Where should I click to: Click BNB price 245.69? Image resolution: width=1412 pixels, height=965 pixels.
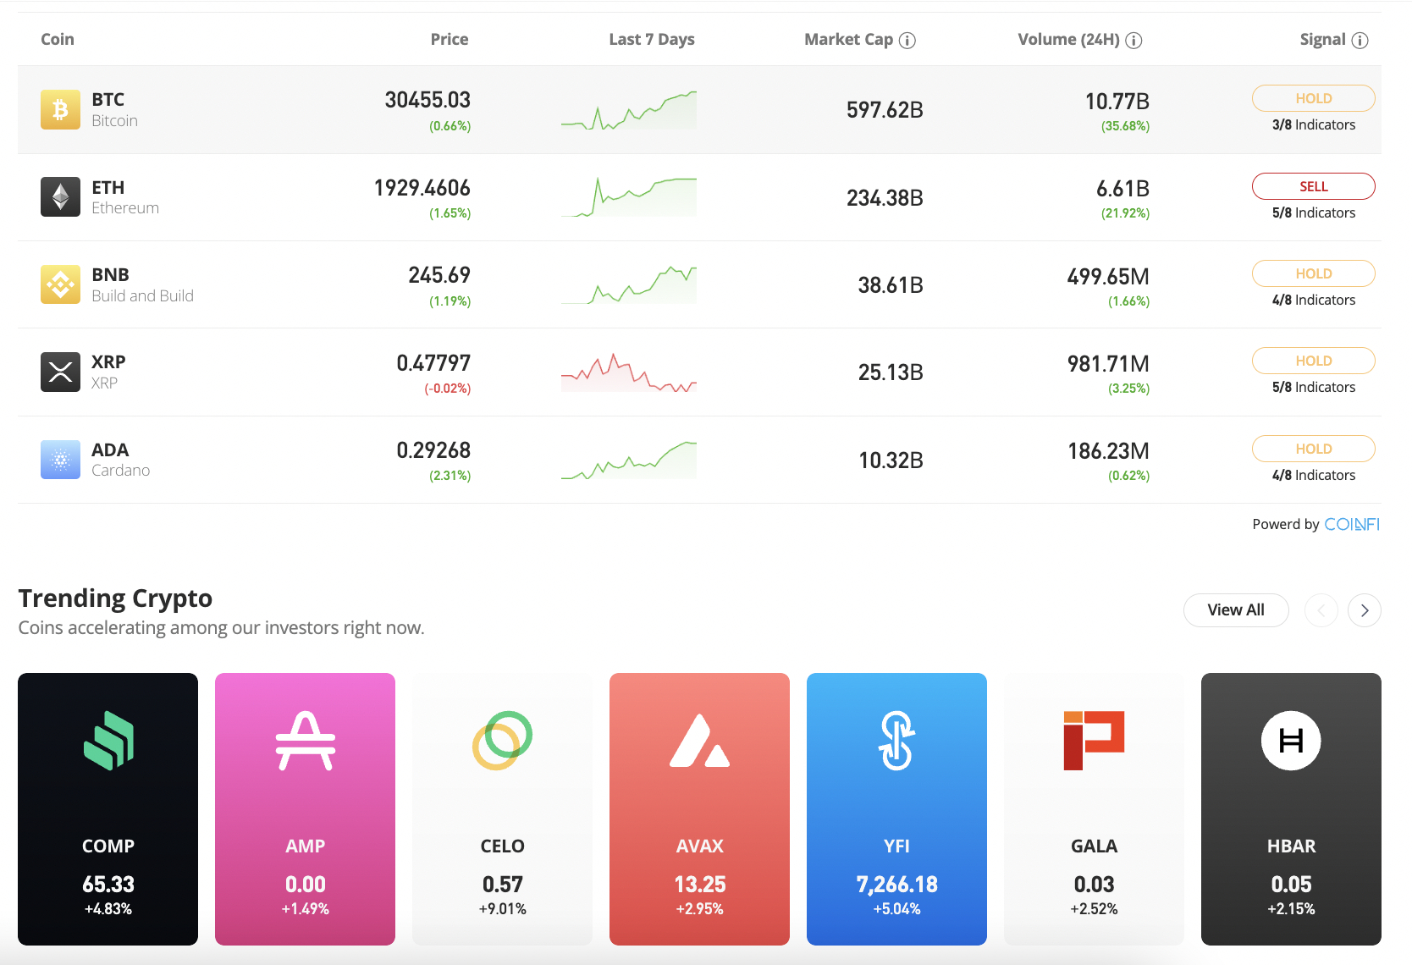tap(439, 275)
